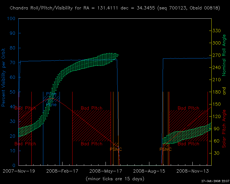
Task: Click the left PSMC label near May
Action: click(116, 149)
